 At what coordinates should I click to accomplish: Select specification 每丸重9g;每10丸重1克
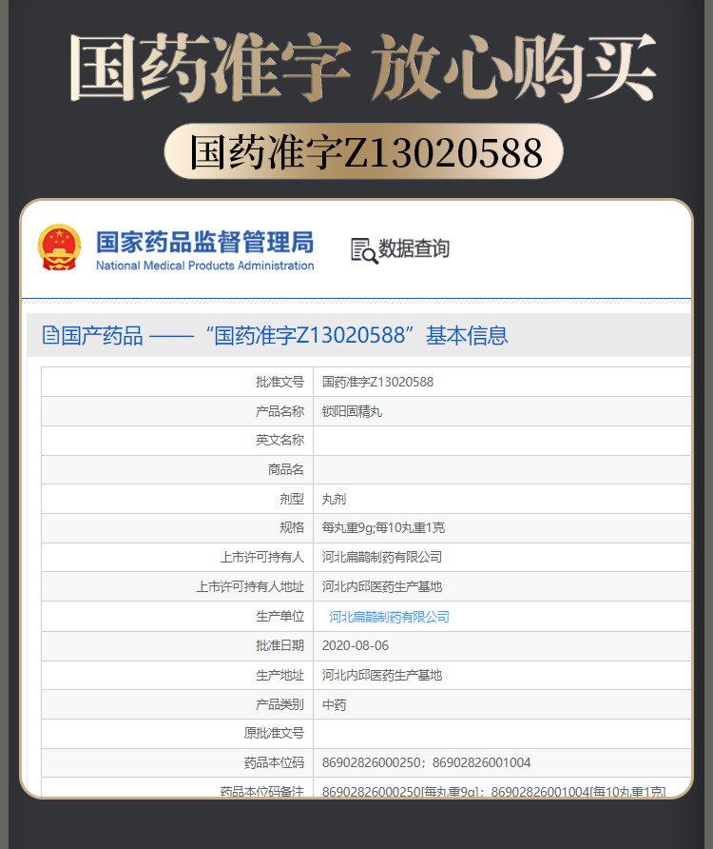pos(383,528)
